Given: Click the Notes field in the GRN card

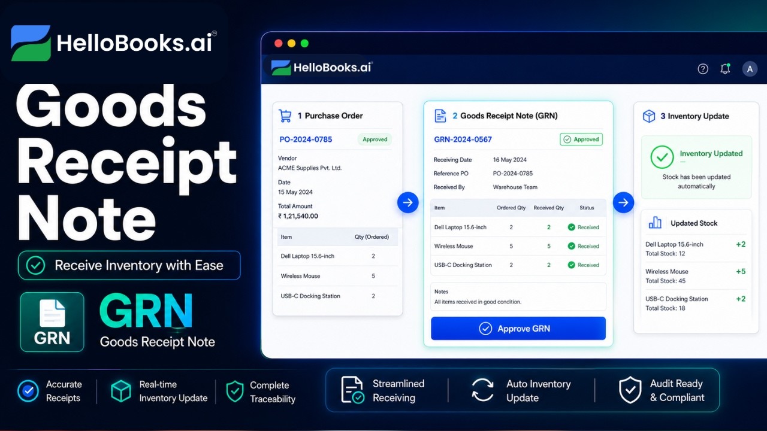Looking at the screenshot, I should tap(518, 296).
